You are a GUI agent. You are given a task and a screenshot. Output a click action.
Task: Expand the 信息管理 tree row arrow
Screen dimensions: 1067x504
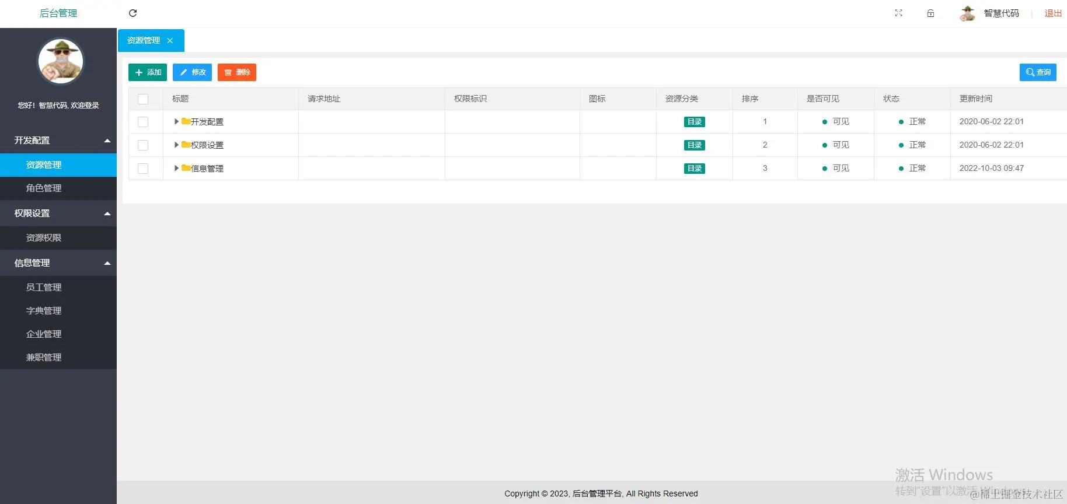point(176,168)
